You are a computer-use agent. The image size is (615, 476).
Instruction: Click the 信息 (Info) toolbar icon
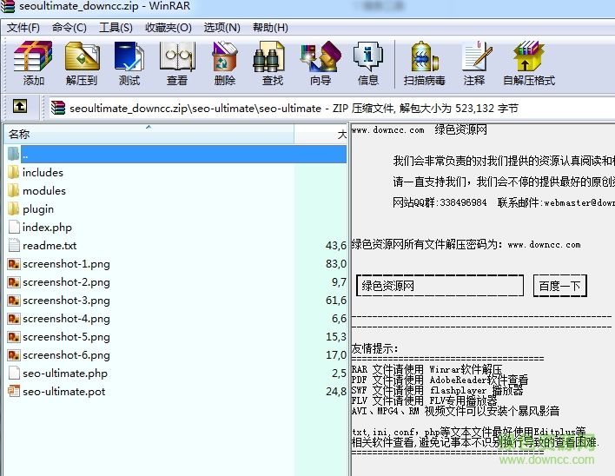click(368, 56)
